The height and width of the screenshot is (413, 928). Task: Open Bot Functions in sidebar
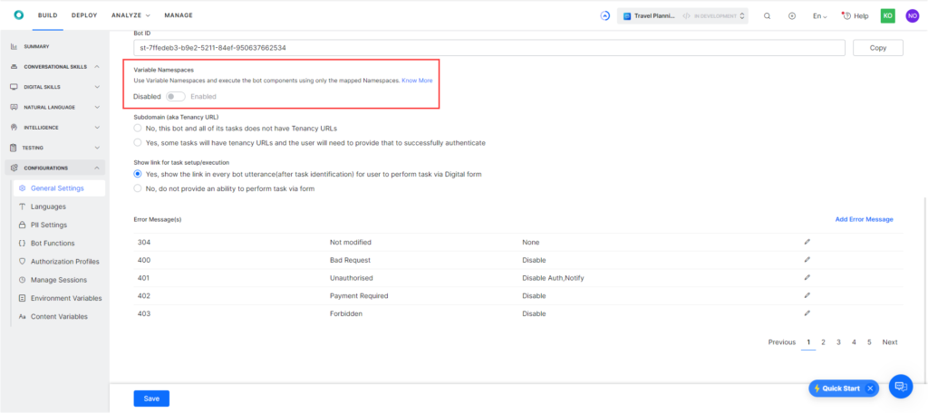click(53, 243)
